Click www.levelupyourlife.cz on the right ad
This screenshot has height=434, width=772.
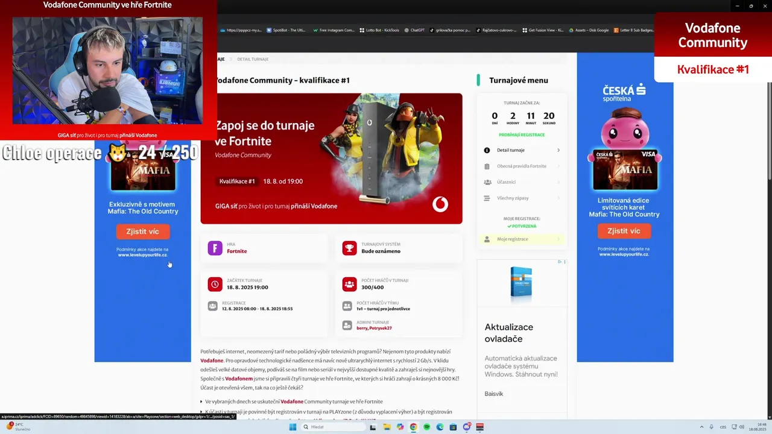624,254
